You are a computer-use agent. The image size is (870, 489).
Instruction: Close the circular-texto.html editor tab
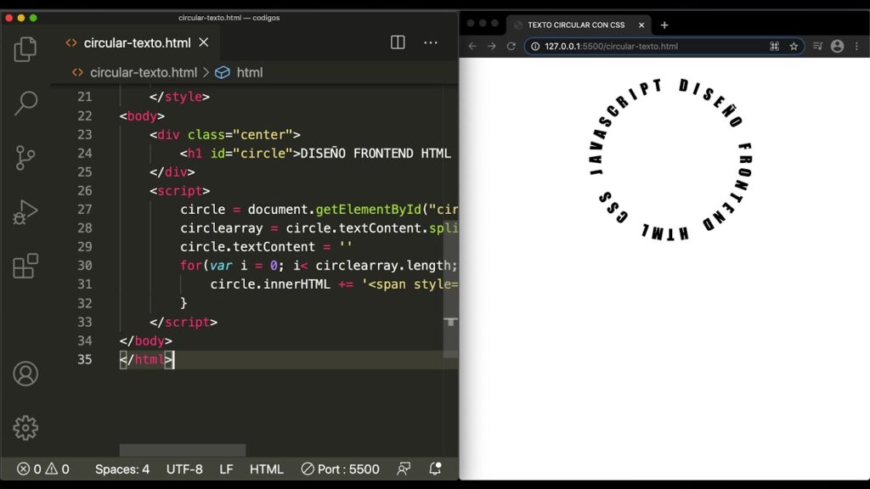(204, 42)
